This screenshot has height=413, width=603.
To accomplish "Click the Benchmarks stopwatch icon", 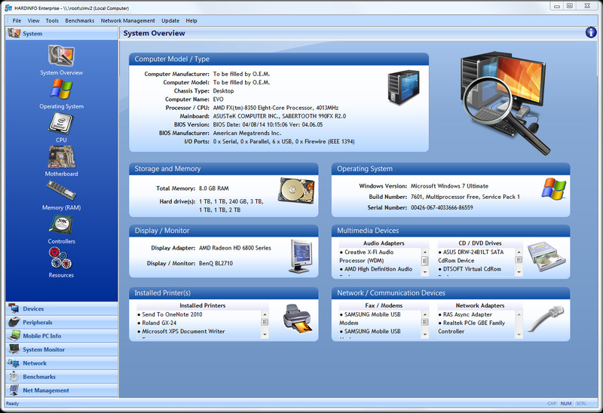I will coord(14,377).
